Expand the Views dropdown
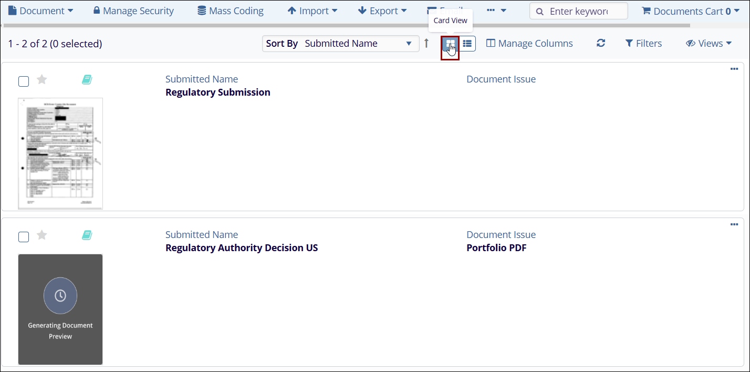Screen dimensions: 750x372 click(x=709, y=44)
